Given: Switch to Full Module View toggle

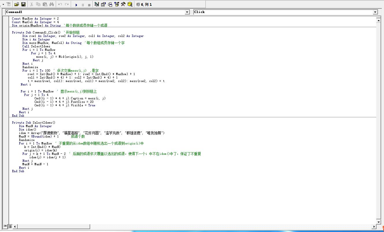Looking at the screenshot, I should (10, 226).
